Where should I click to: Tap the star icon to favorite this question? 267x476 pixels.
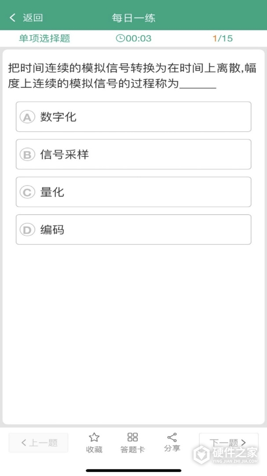(94, 437)
